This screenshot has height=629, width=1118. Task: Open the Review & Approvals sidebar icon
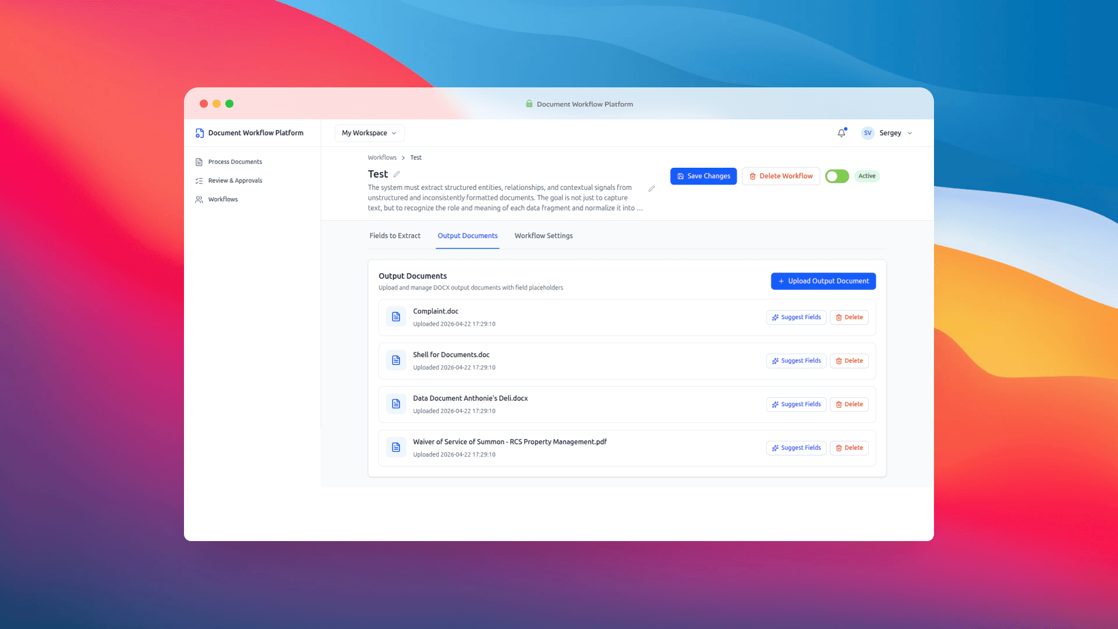click(x=200, y=180)
